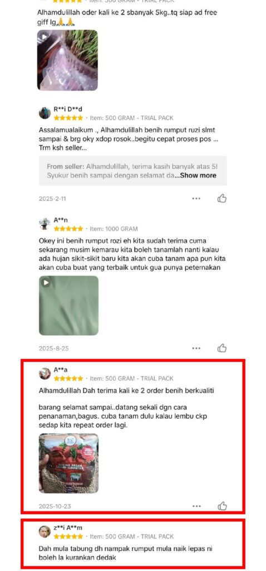Like the R**i D**d review dated 2025-2-11
Viewport: 266px width, 571px height.
221,199
